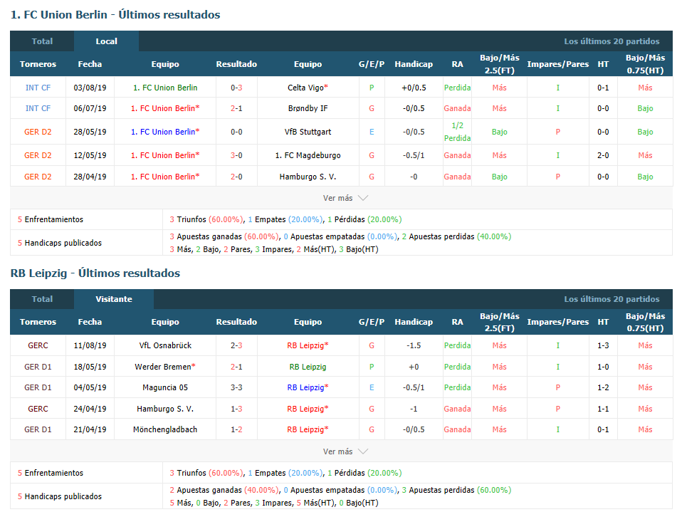Click HT score 1-3 in Osnabrück row
This screenshot has height=512, width=677.
(603, 345)
